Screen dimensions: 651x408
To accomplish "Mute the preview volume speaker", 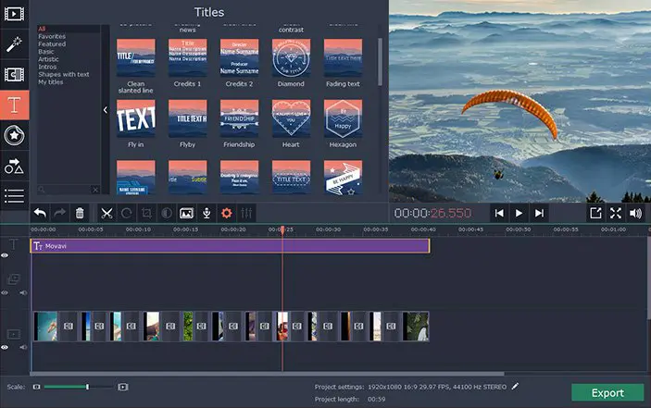I will click(635, 213).
